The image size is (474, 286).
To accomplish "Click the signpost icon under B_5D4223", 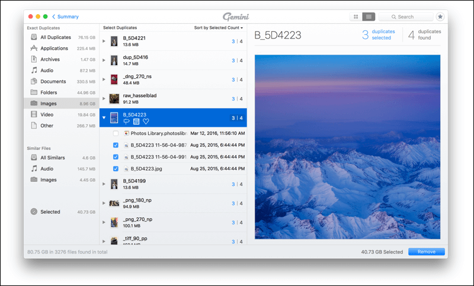I will [x=126, y=121].
